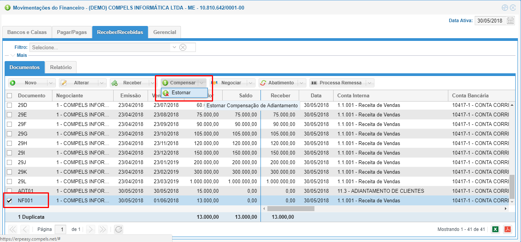Switch to Relatório sub-tab
521x242 pixels.
61,67
